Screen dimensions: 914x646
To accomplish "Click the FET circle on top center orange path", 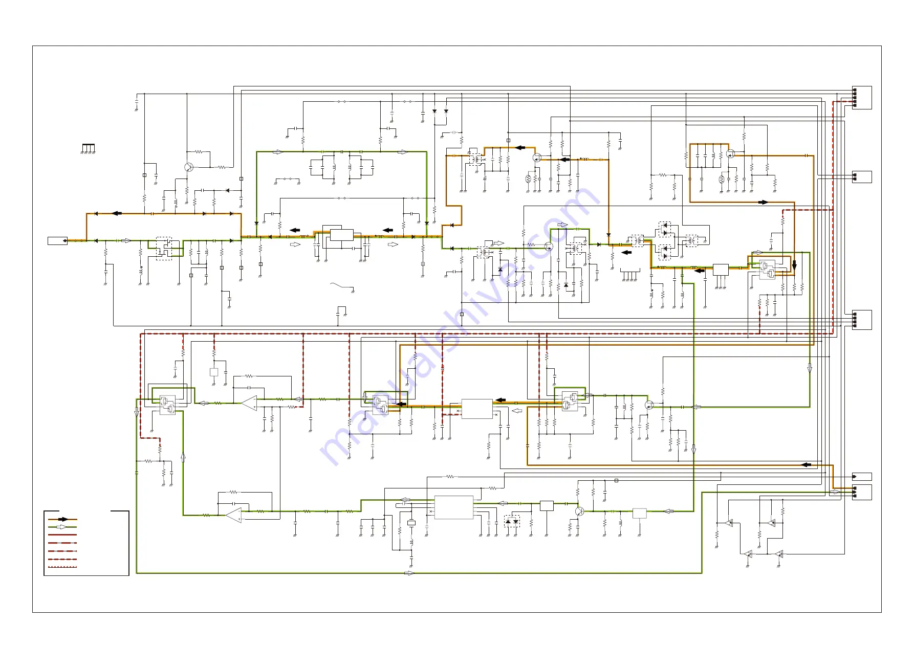I will (537, 158).
